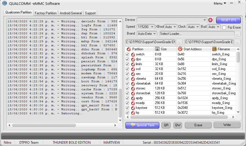Click the log panel vertical scrollbar thumb
Image resolution: width=246 pixels, height=146 pixels.
[x=120, y=103]
